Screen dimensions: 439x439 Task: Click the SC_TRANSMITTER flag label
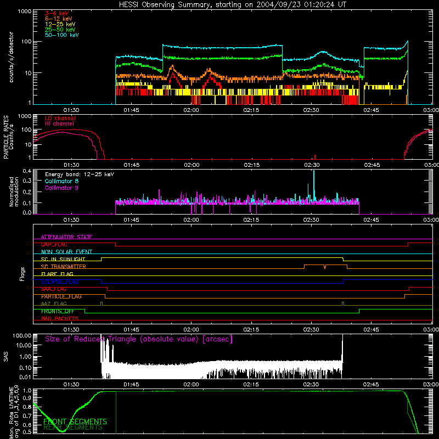click(x=64, y=267)
